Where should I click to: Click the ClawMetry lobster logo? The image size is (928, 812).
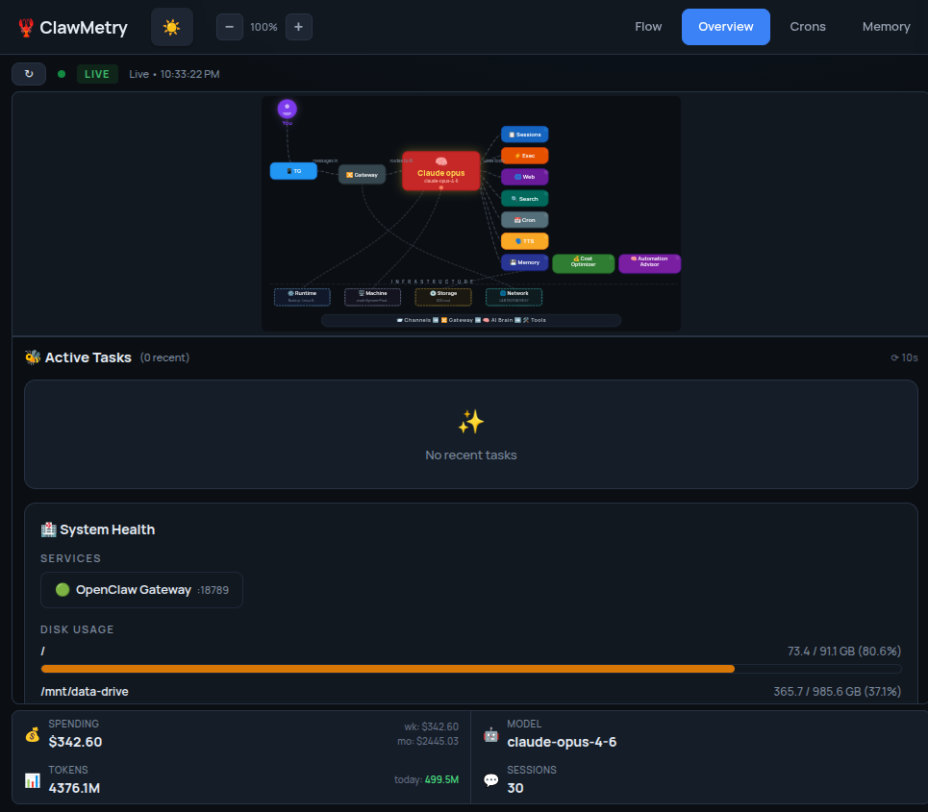pos(26,28)
